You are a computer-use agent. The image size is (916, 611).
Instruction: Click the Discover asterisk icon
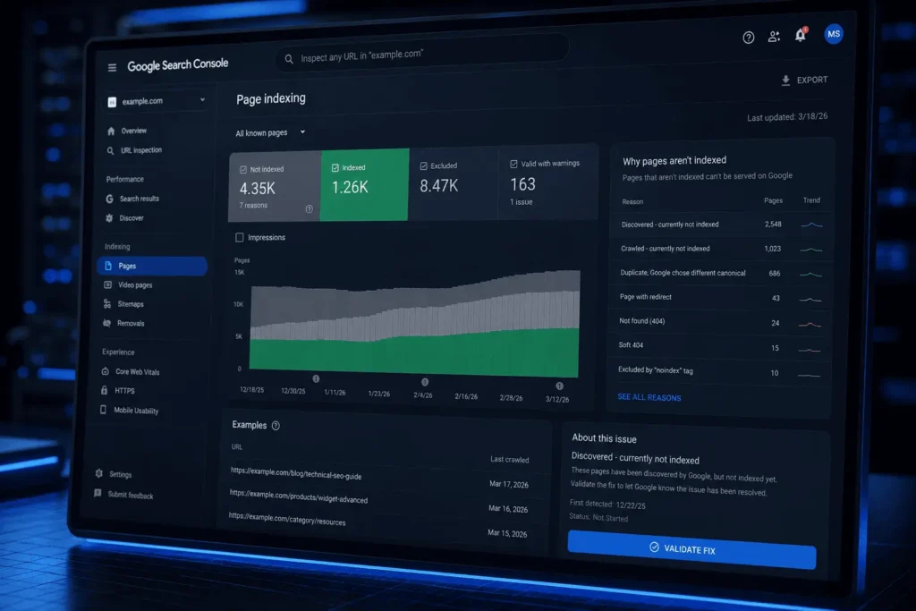click(108, 218)
